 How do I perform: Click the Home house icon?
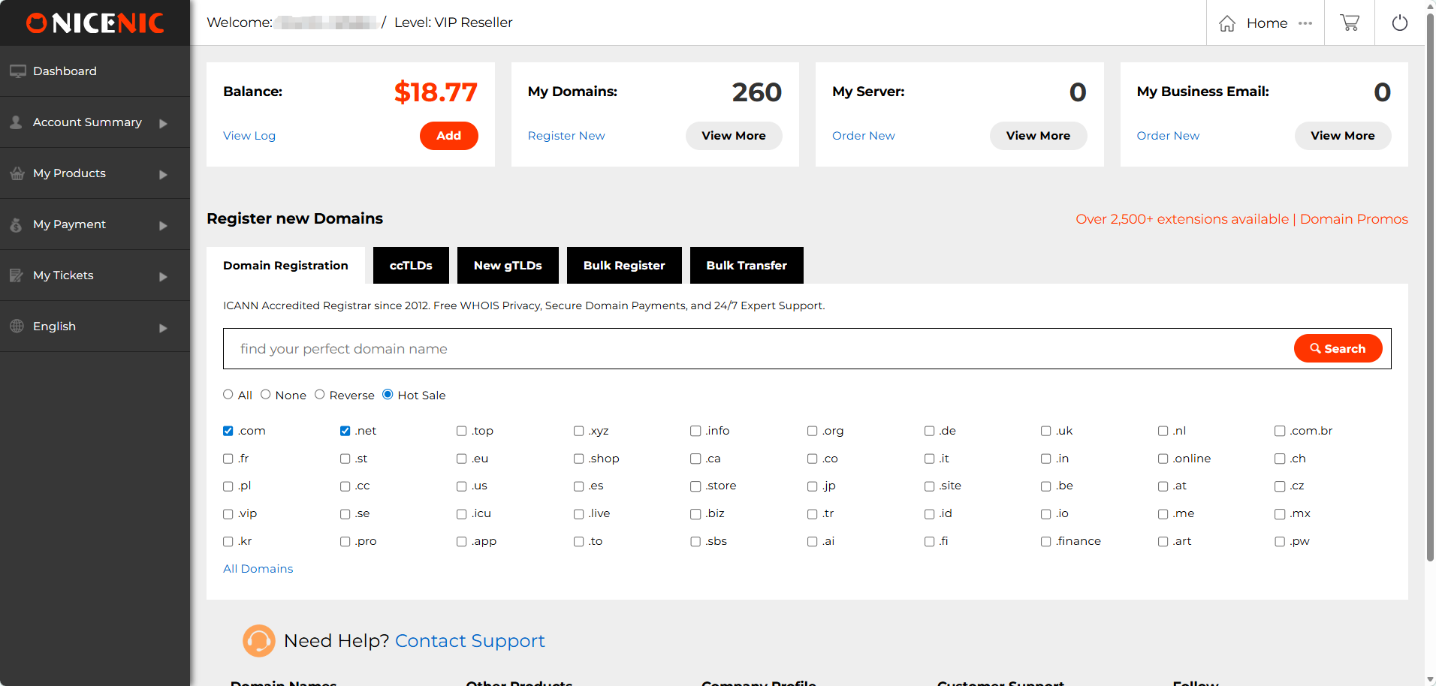[x=1227, y=23]
